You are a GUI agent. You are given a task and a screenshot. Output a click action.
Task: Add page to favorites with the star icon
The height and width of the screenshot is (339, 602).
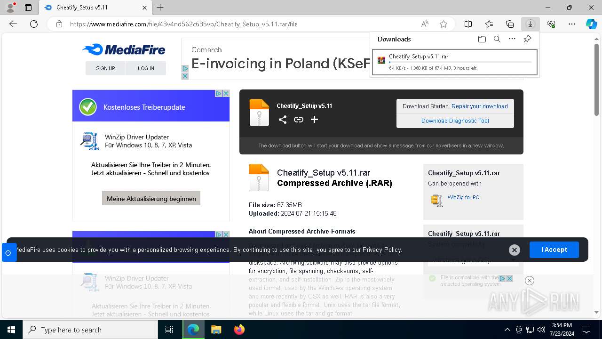coord(444,24)
